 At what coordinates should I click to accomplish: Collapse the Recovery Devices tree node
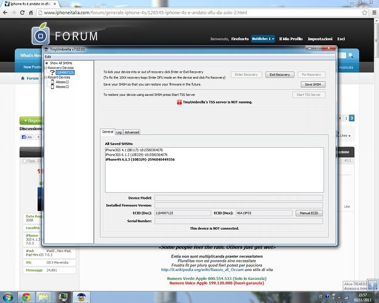46,68
